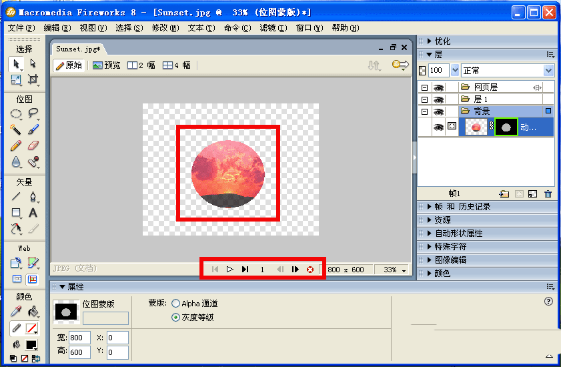Select the Lasso tool
This screenshot has height=367, width=561.
(x=33, y=113)
